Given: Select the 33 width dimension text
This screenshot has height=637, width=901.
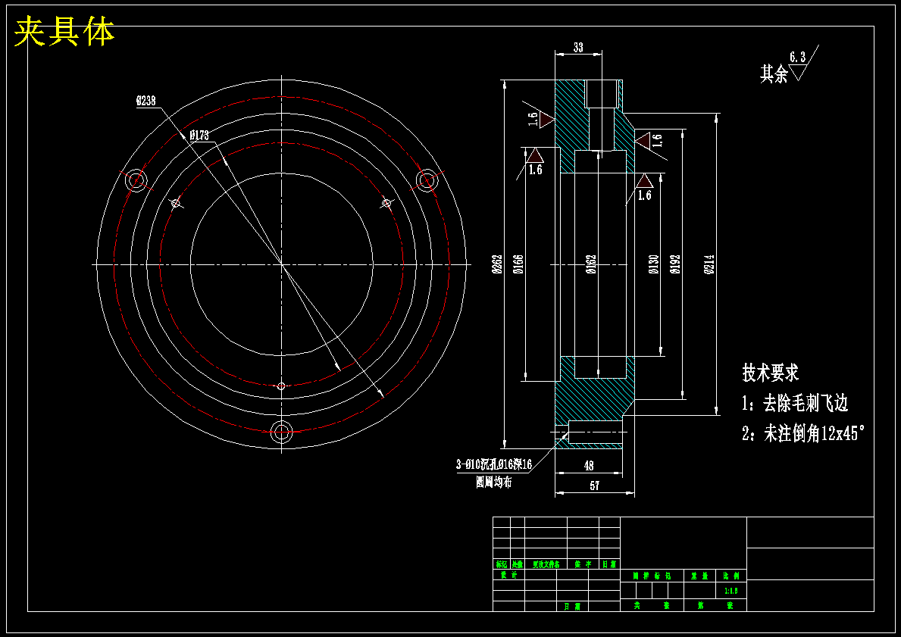Looking at the screenshot, I should (x=578, y=48).
